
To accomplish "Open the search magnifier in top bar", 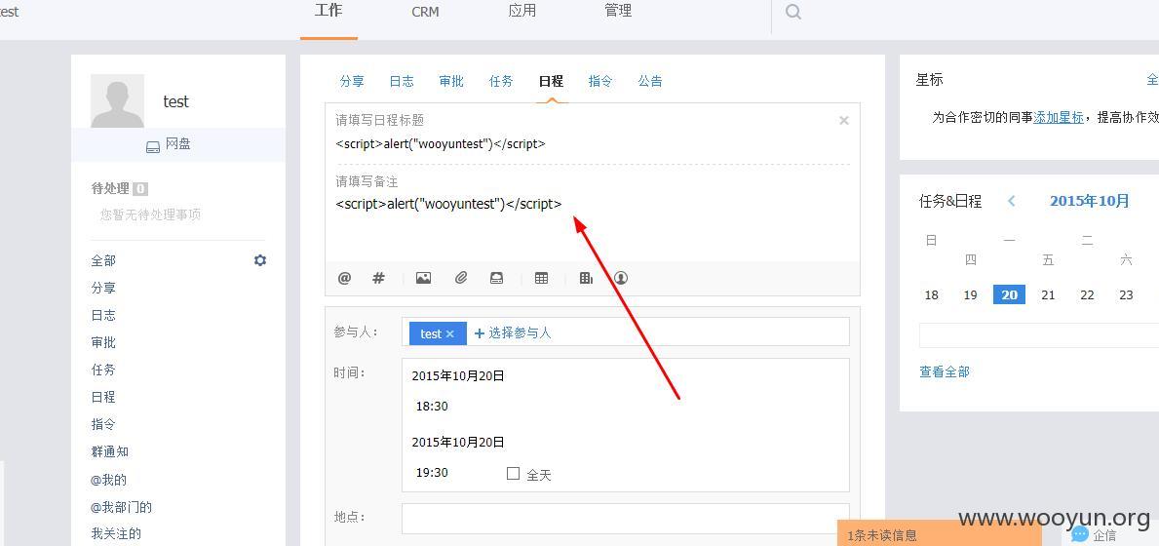I will point(793,12).
